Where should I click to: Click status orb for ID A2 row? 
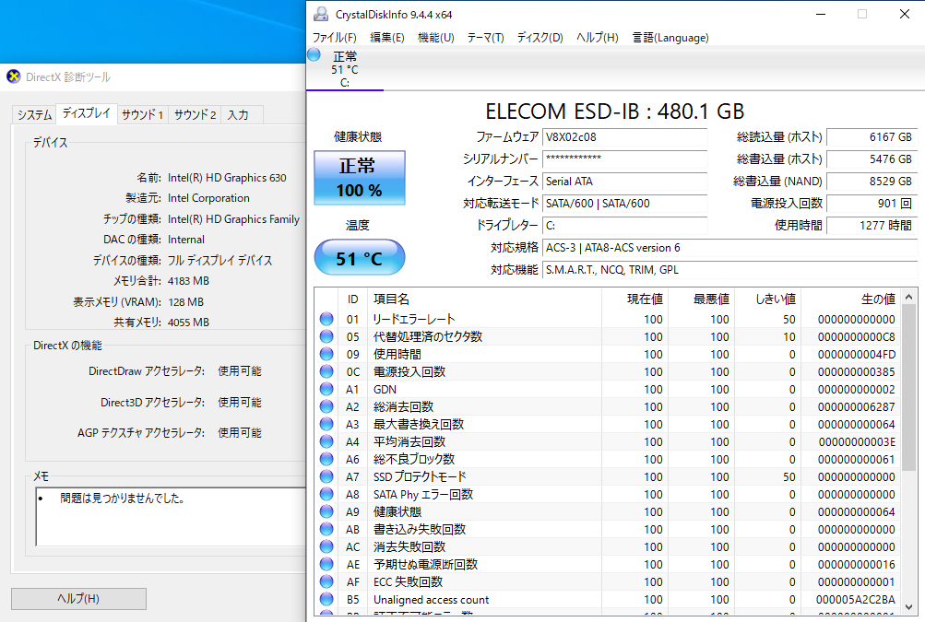(326, 406)
